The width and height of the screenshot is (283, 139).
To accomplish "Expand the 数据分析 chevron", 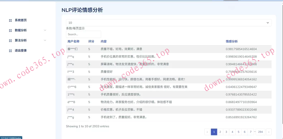I will (45, 30).
